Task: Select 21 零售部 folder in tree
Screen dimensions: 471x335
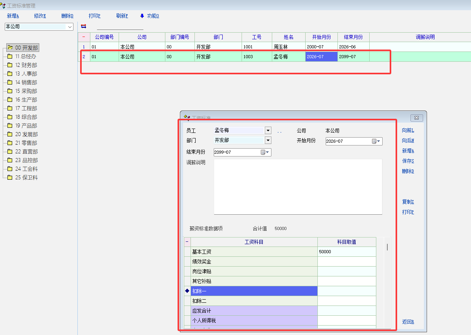Action: (x=22, y=143)
